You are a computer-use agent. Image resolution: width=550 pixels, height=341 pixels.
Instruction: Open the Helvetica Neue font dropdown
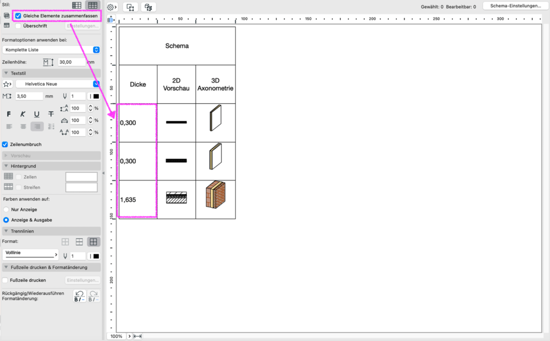(57, 84)
